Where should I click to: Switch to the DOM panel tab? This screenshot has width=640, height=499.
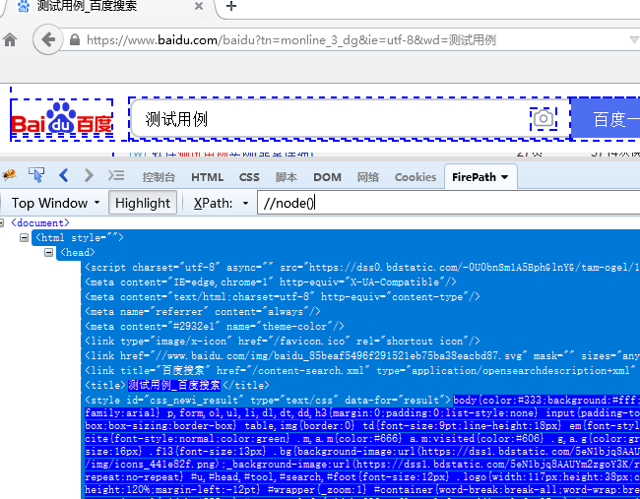coord(327,177)
